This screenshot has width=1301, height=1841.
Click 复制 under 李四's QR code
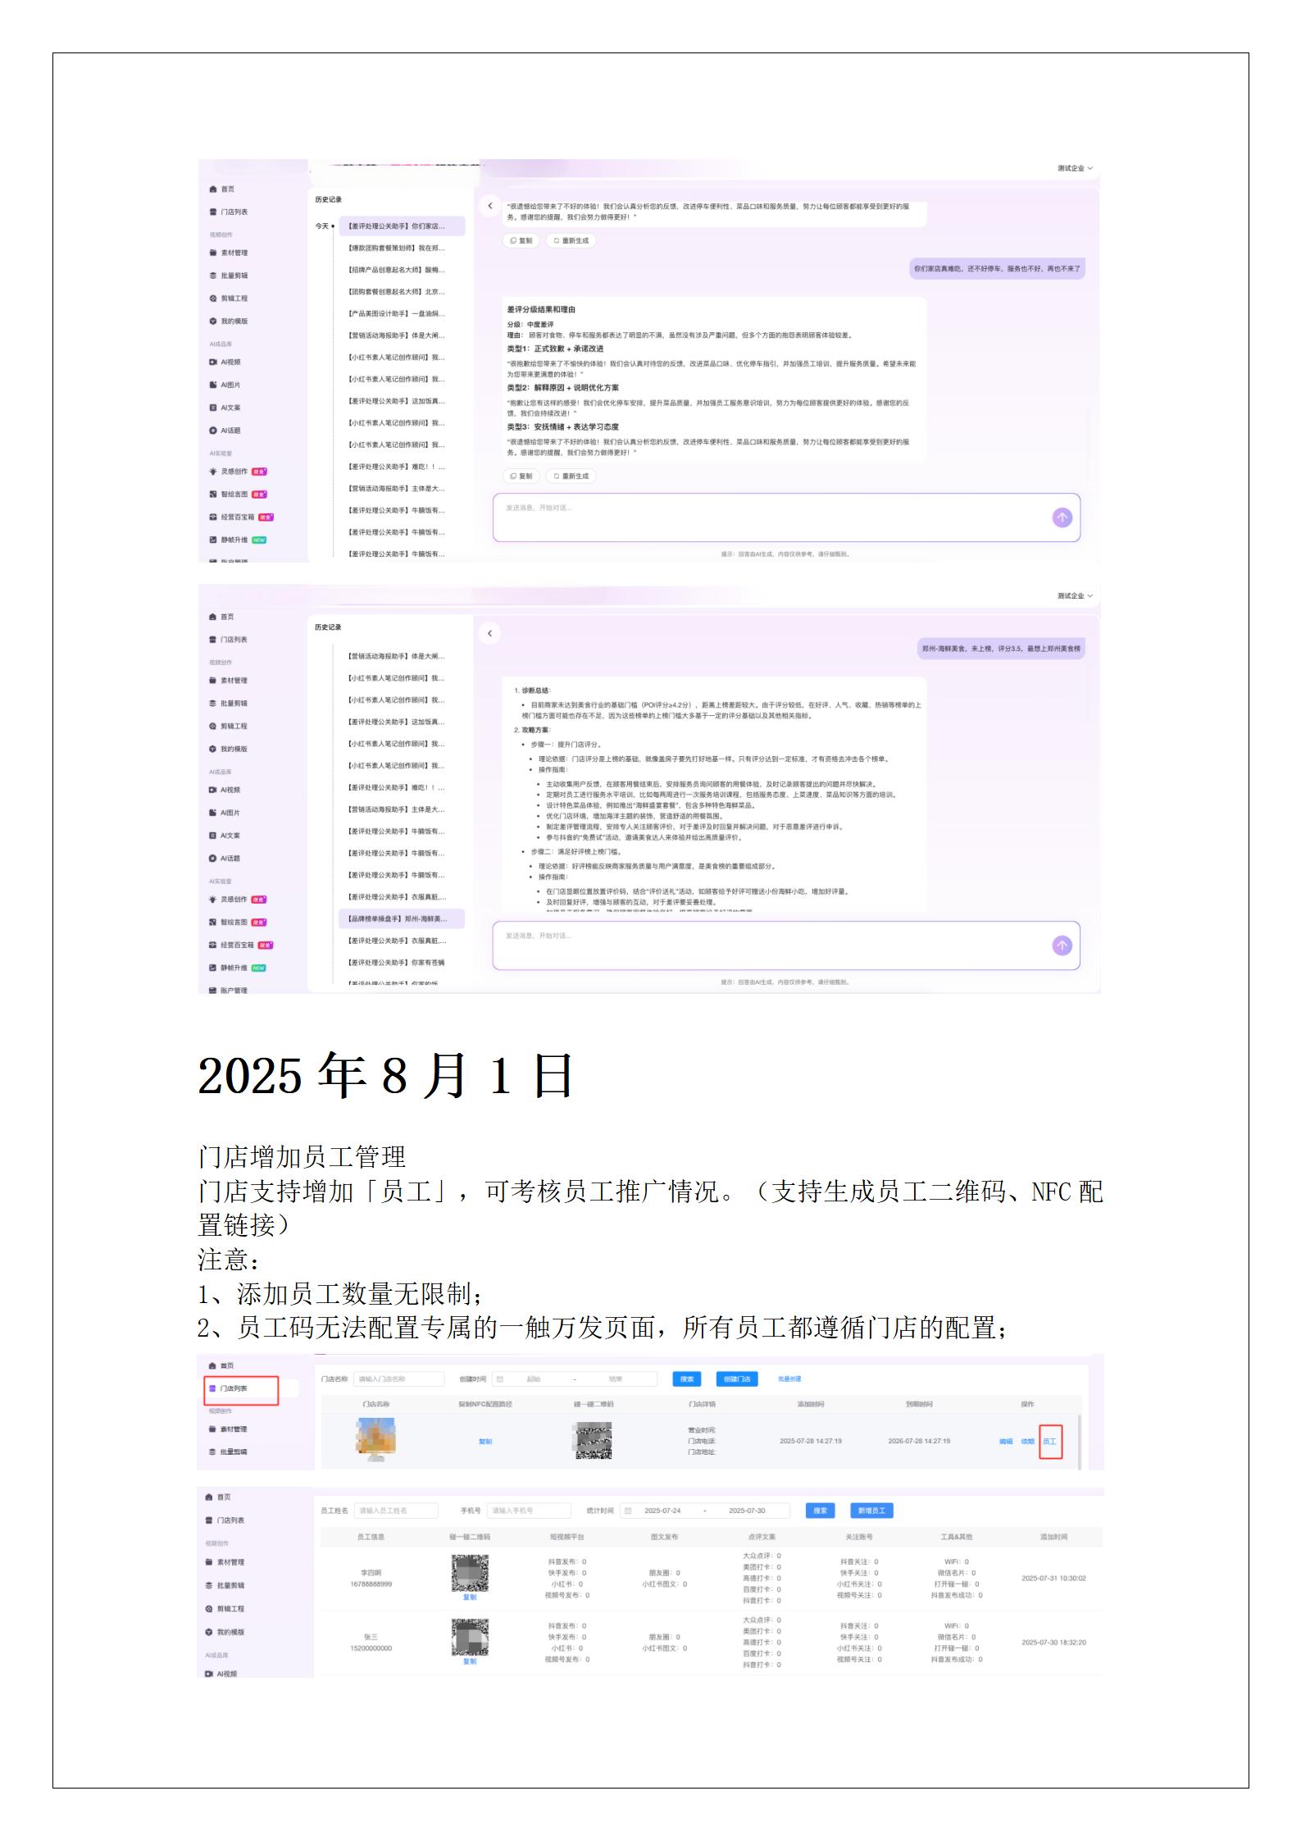coord(469,1597)
